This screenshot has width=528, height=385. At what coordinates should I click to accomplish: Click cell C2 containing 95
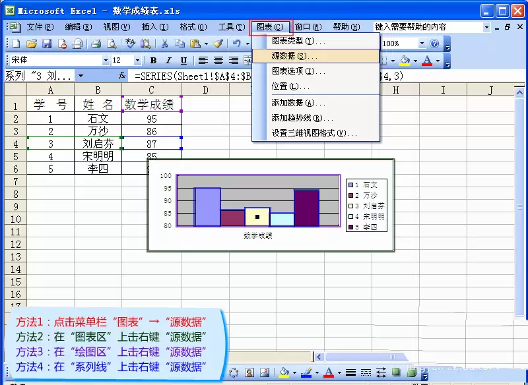[x=152, y=119]
